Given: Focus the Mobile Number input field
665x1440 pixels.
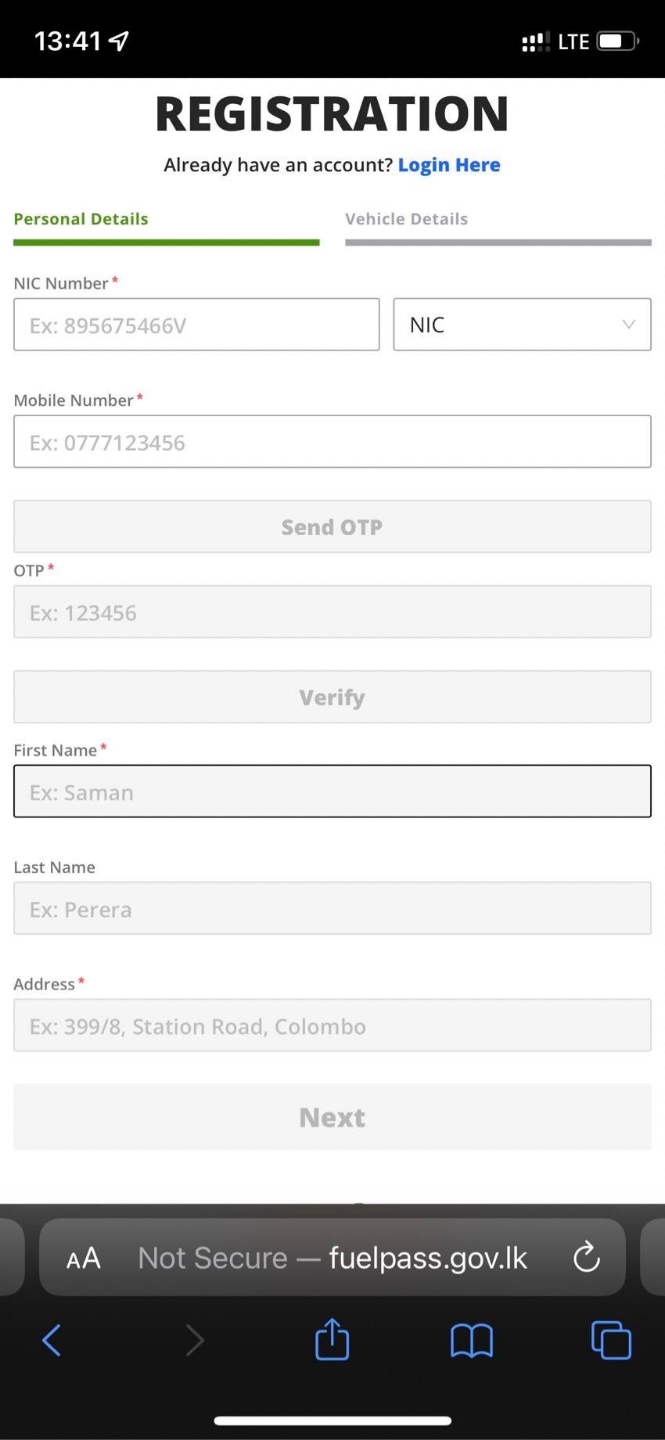Looking at the screenshot, I should (x=332, y=442).
